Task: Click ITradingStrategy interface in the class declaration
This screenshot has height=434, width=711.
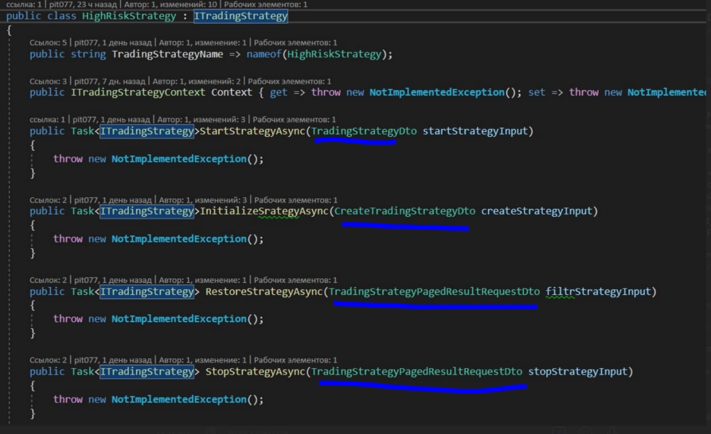Action: coord(241,16)
